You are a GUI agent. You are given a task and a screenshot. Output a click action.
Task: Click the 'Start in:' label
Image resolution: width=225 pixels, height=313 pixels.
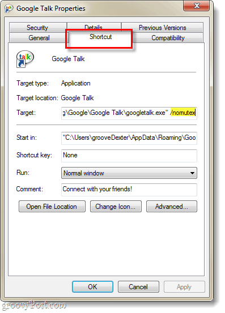pyautogui.click(x=27, y=138)
